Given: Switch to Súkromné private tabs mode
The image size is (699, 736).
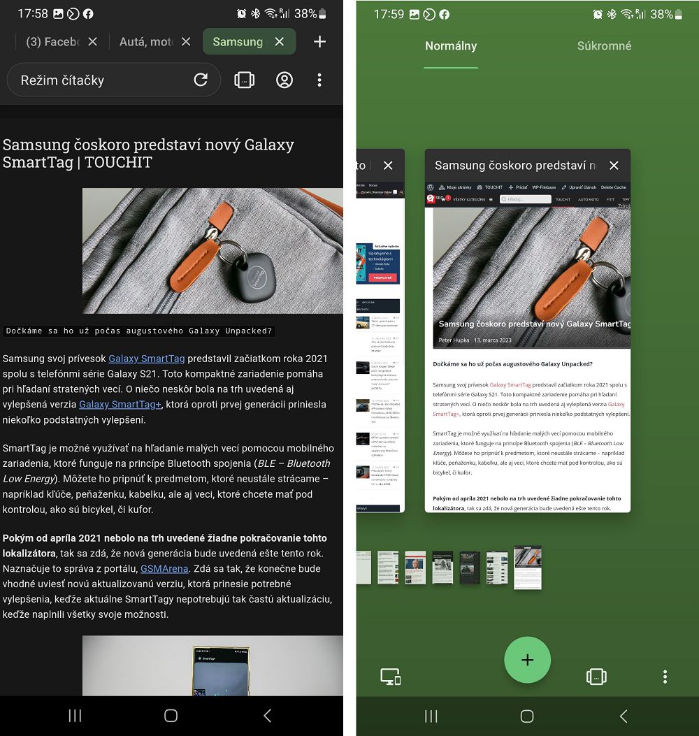Looking at the screenshot, I should (604, 46).
